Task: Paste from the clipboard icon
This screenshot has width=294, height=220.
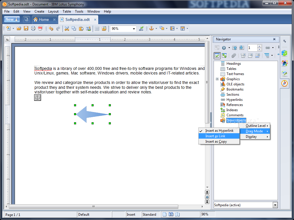Action: pos(81,28)
